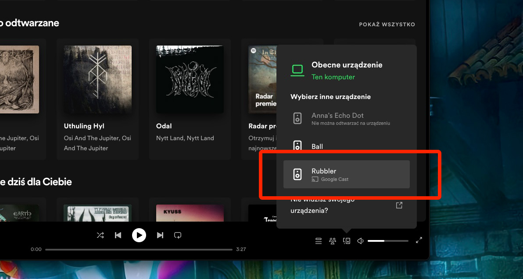
Task: Adjust the volume slider
Action: pos(388,240)
